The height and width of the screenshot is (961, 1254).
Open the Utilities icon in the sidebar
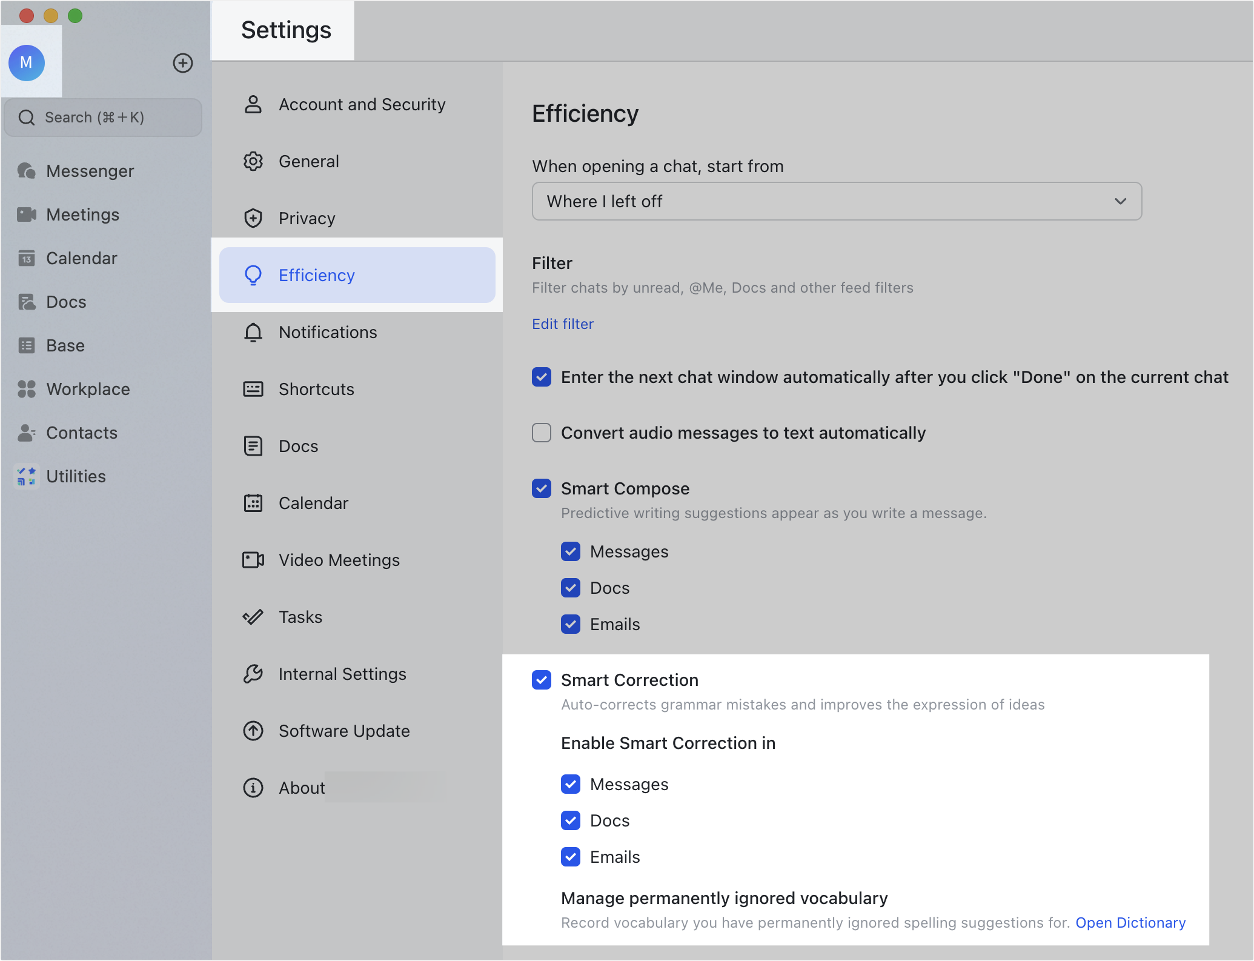pos(27,476)
